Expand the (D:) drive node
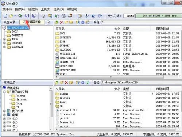 pyautogui.click(x=4, y=122)
